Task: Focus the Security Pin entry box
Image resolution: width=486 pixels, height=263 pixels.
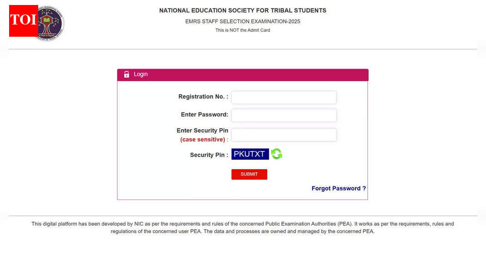Action: 283,135
